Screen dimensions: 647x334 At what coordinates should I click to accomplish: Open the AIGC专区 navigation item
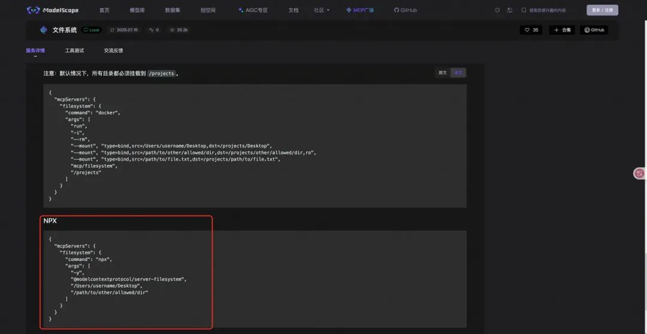[x=253, y=10]
